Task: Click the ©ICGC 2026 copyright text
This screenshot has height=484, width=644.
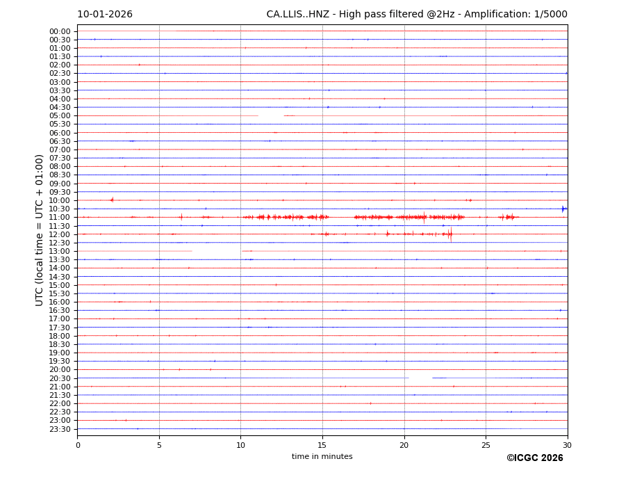Action: coord(534,458)
